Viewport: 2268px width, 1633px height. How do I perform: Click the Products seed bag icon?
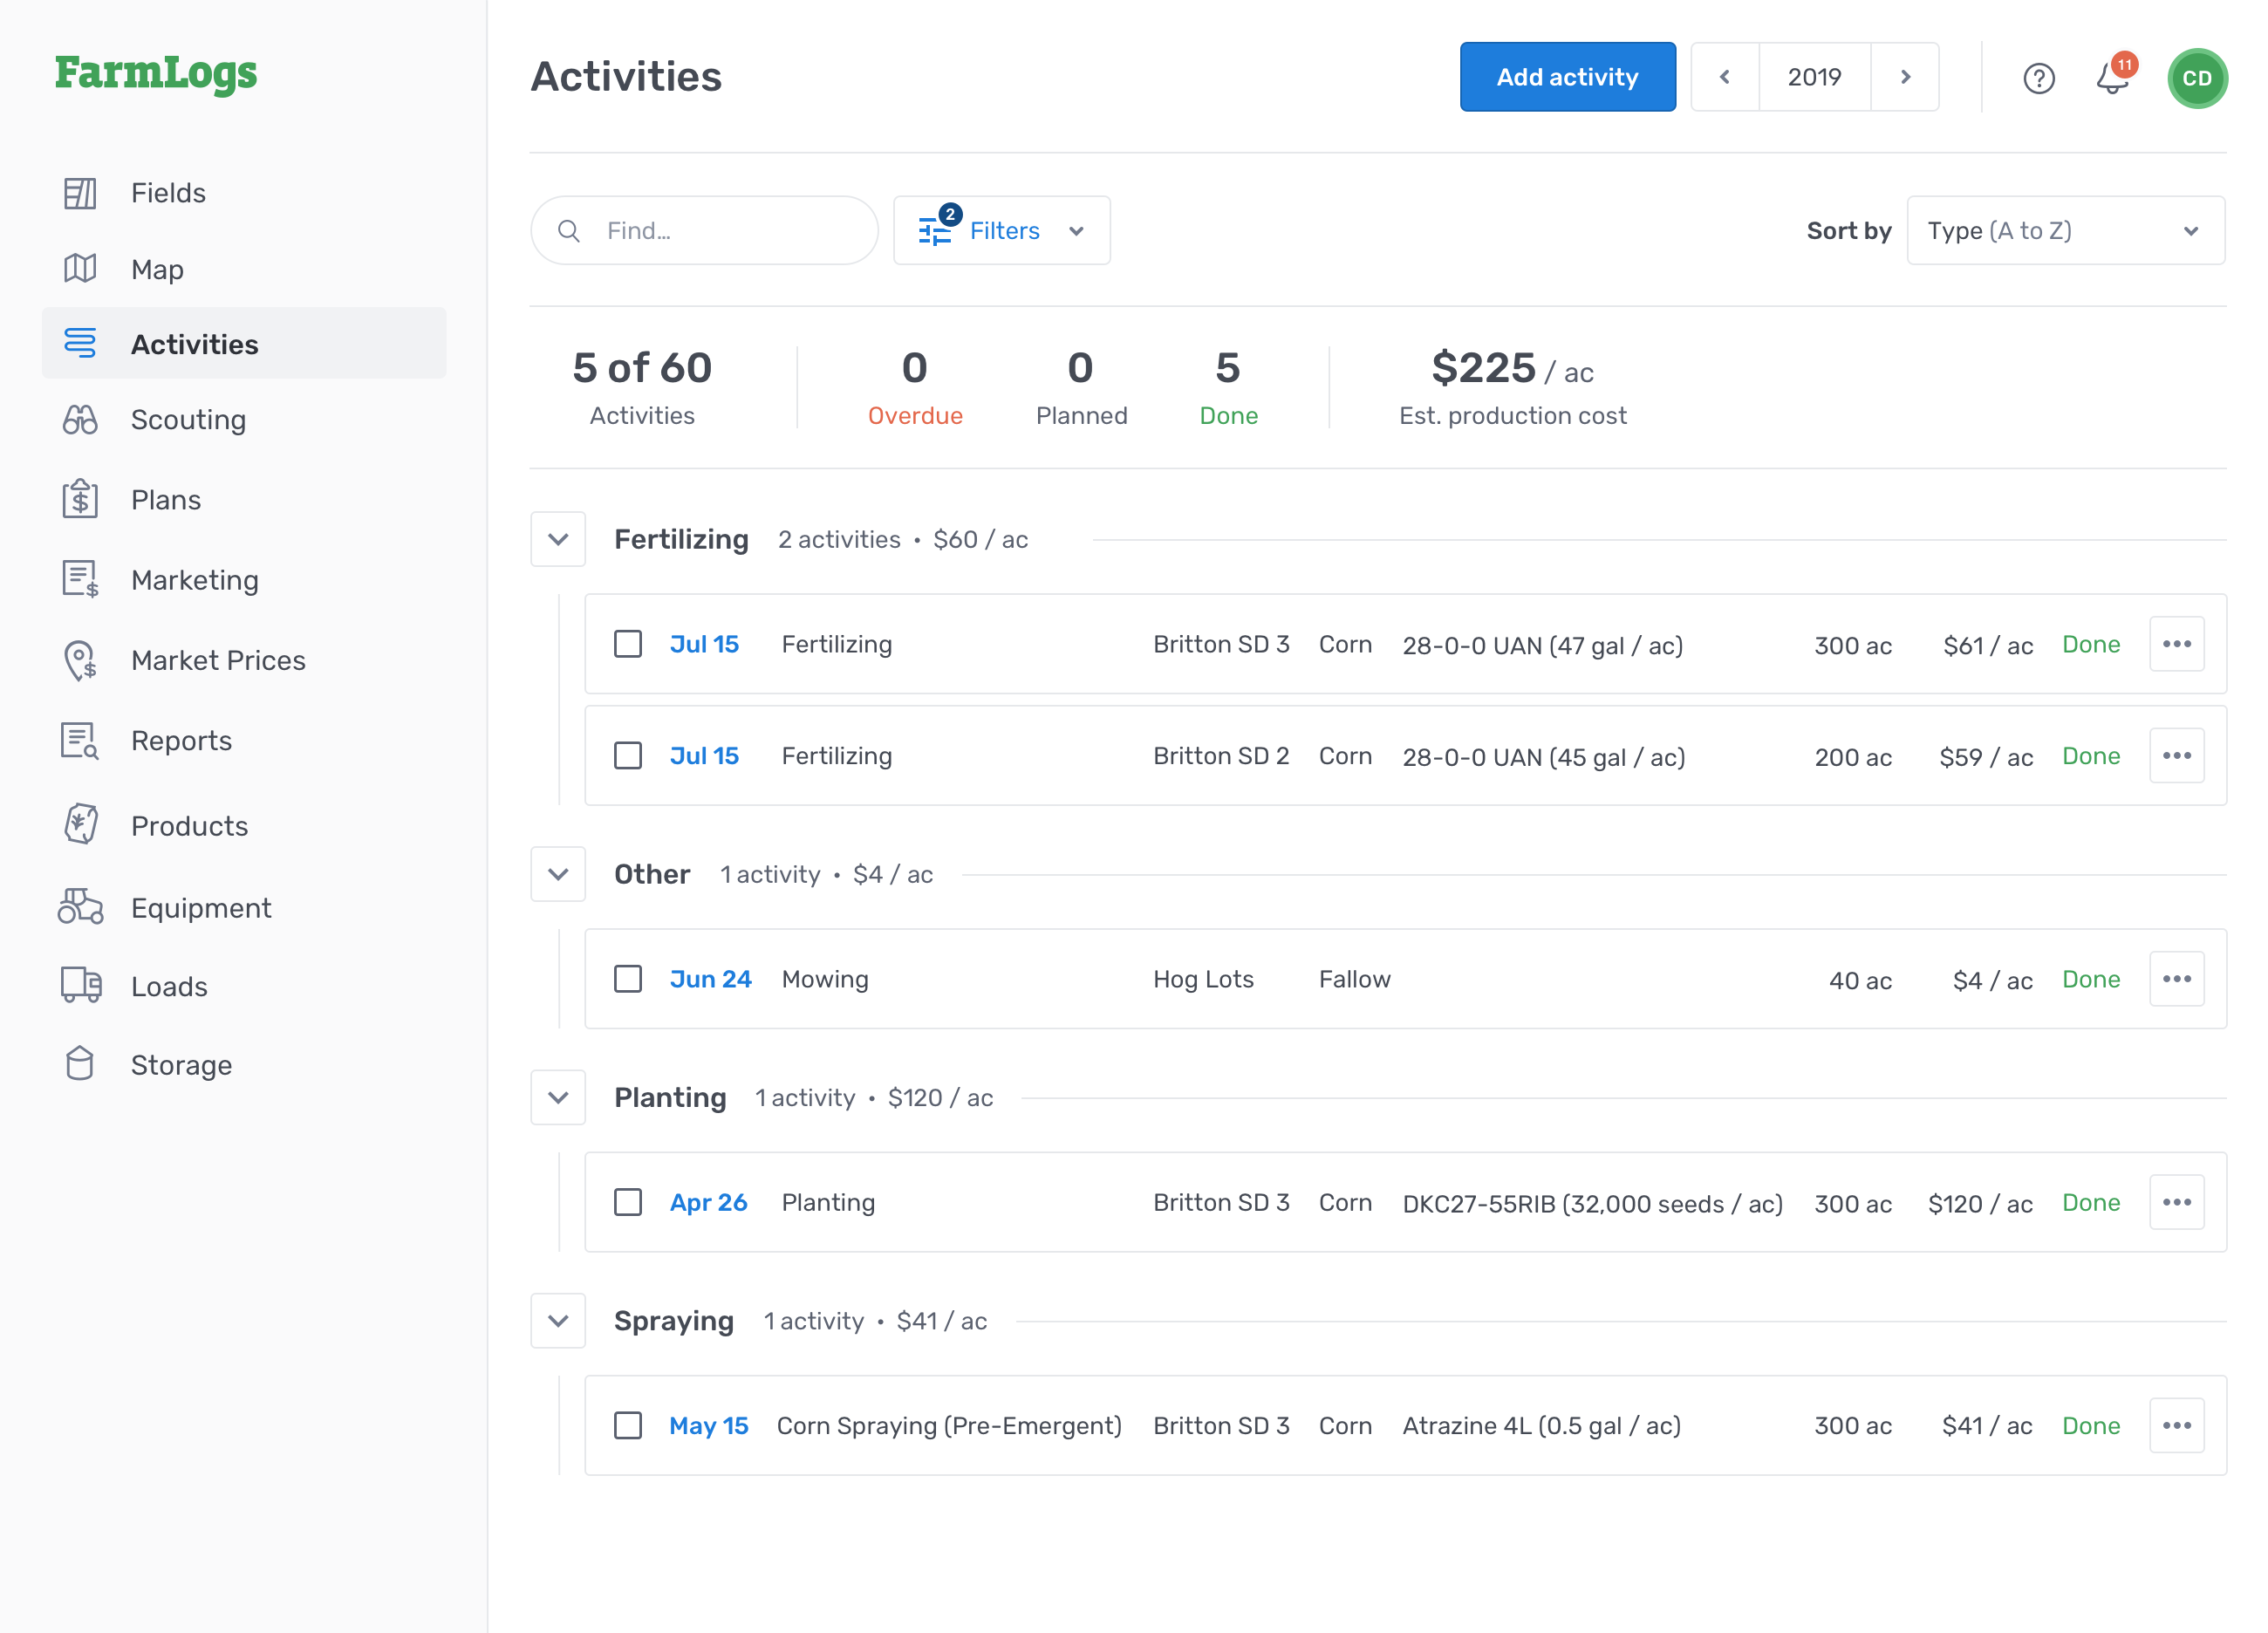pos(80,825)
